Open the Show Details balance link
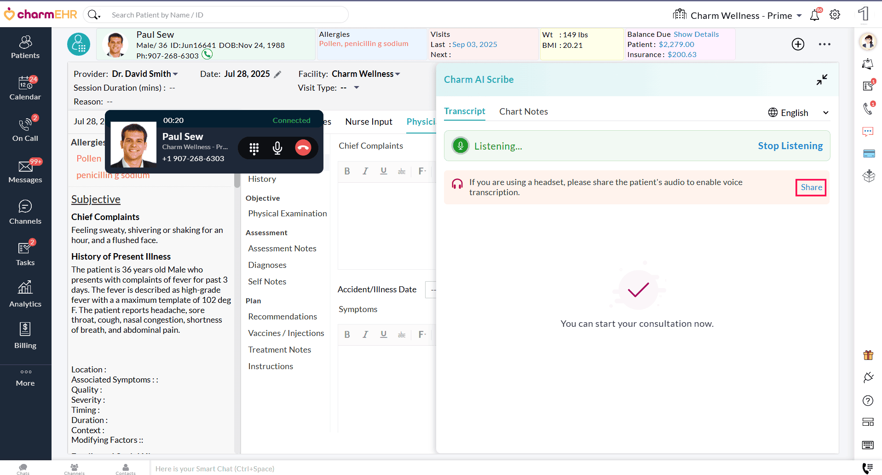 (696, 35)
